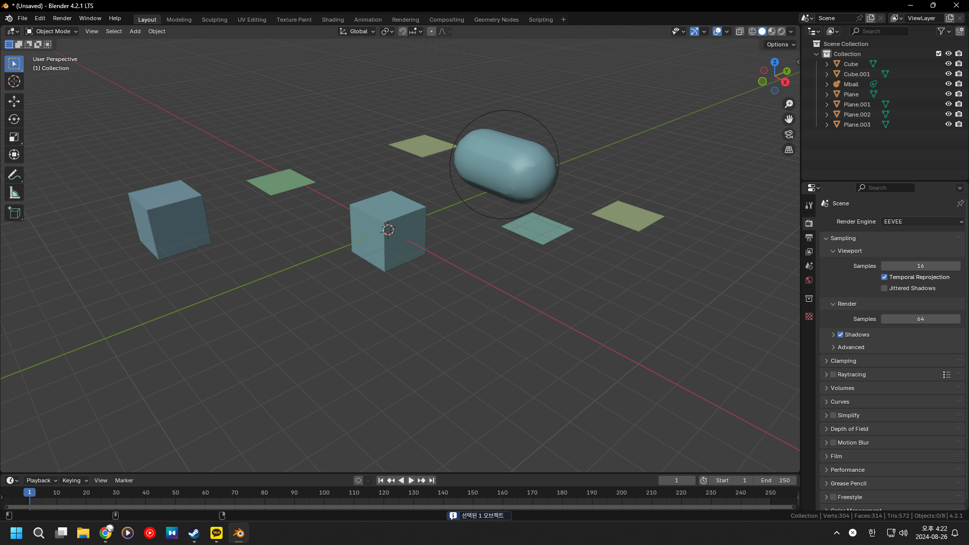Switch to the Shading workspace tab
This screenshot has width=969, height=545.
[333, 20]
